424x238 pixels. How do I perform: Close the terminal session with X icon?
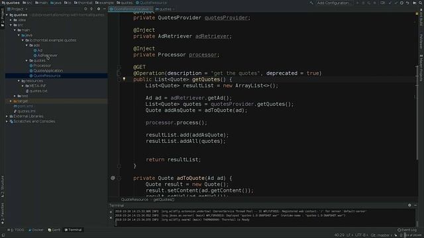click(111, 218)
